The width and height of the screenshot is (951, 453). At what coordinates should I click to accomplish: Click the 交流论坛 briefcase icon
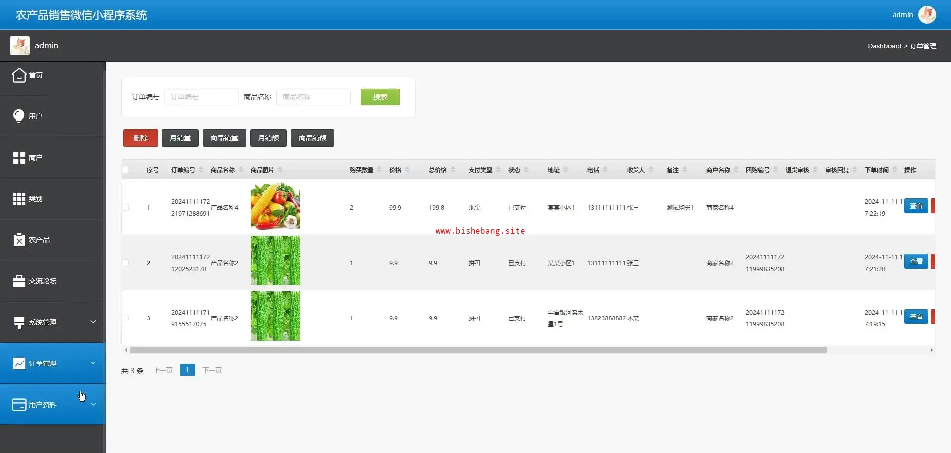[19, 281]
